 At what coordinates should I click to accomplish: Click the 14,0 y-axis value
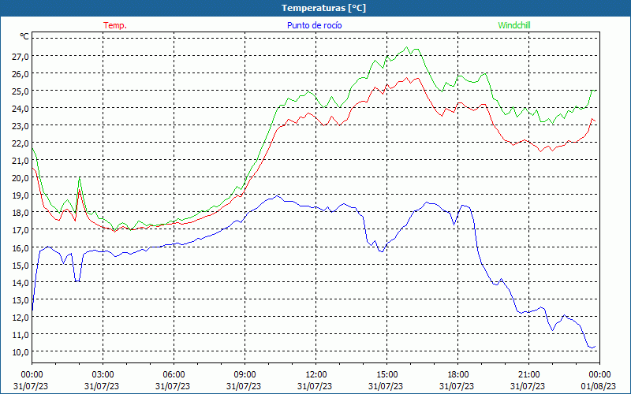coord(21,282)
